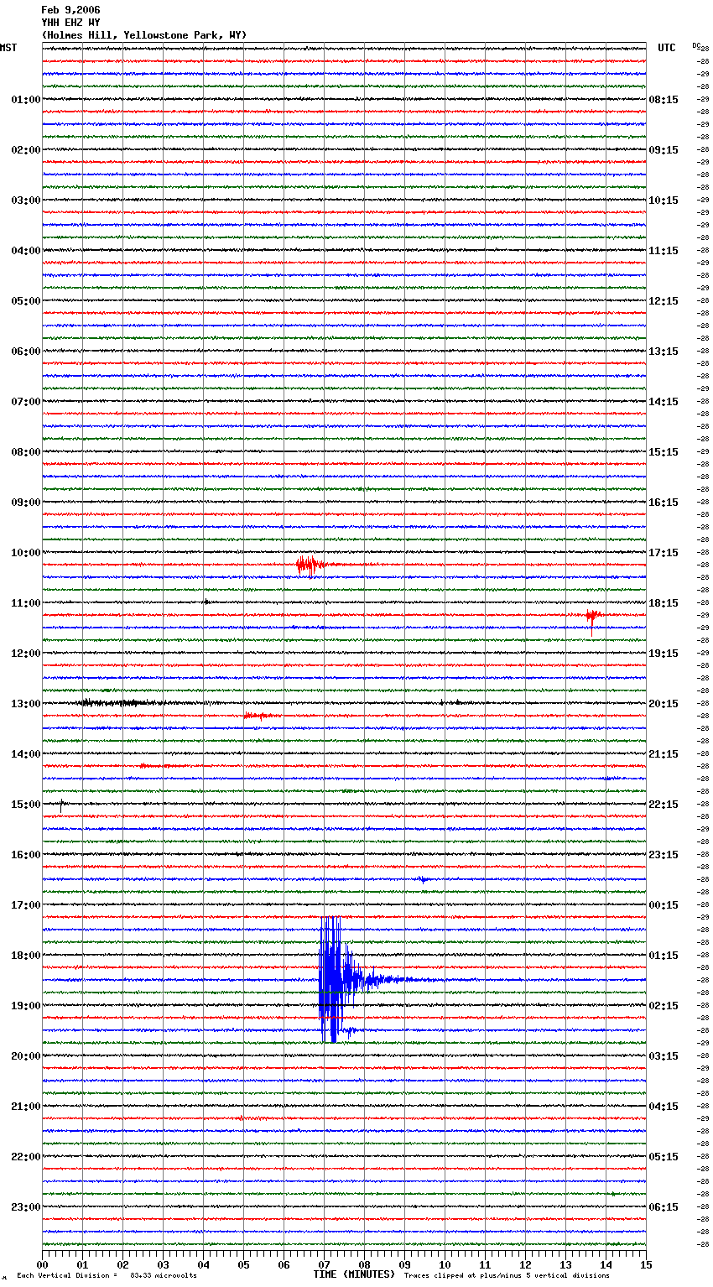Image resolution: width=713 pixels, height=1287 pixels.
Task: Select the 01:00 MST time label
Action: pyautogui.click(x=26, y=100)
